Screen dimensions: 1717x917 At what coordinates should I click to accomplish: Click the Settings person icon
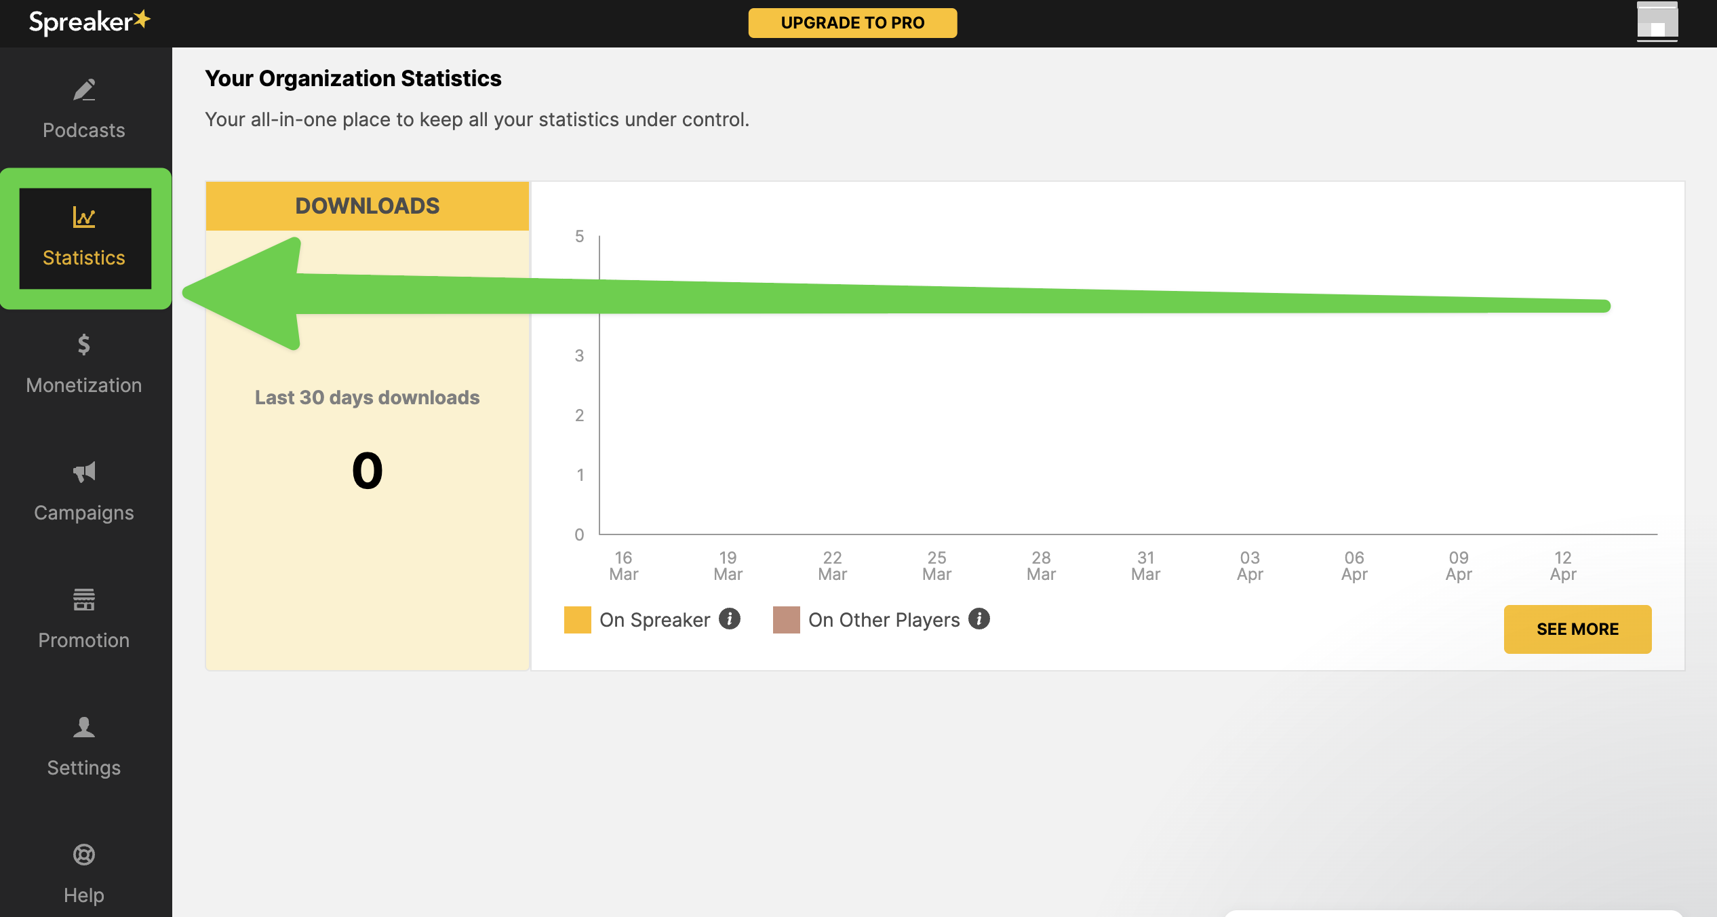[84, 727]
